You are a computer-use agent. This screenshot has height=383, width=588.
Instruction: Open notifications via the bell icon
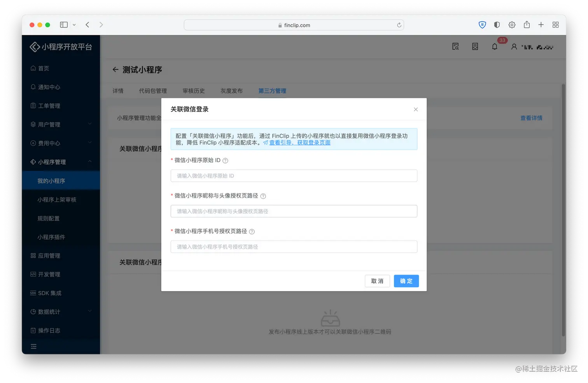(x=495, y=47)
